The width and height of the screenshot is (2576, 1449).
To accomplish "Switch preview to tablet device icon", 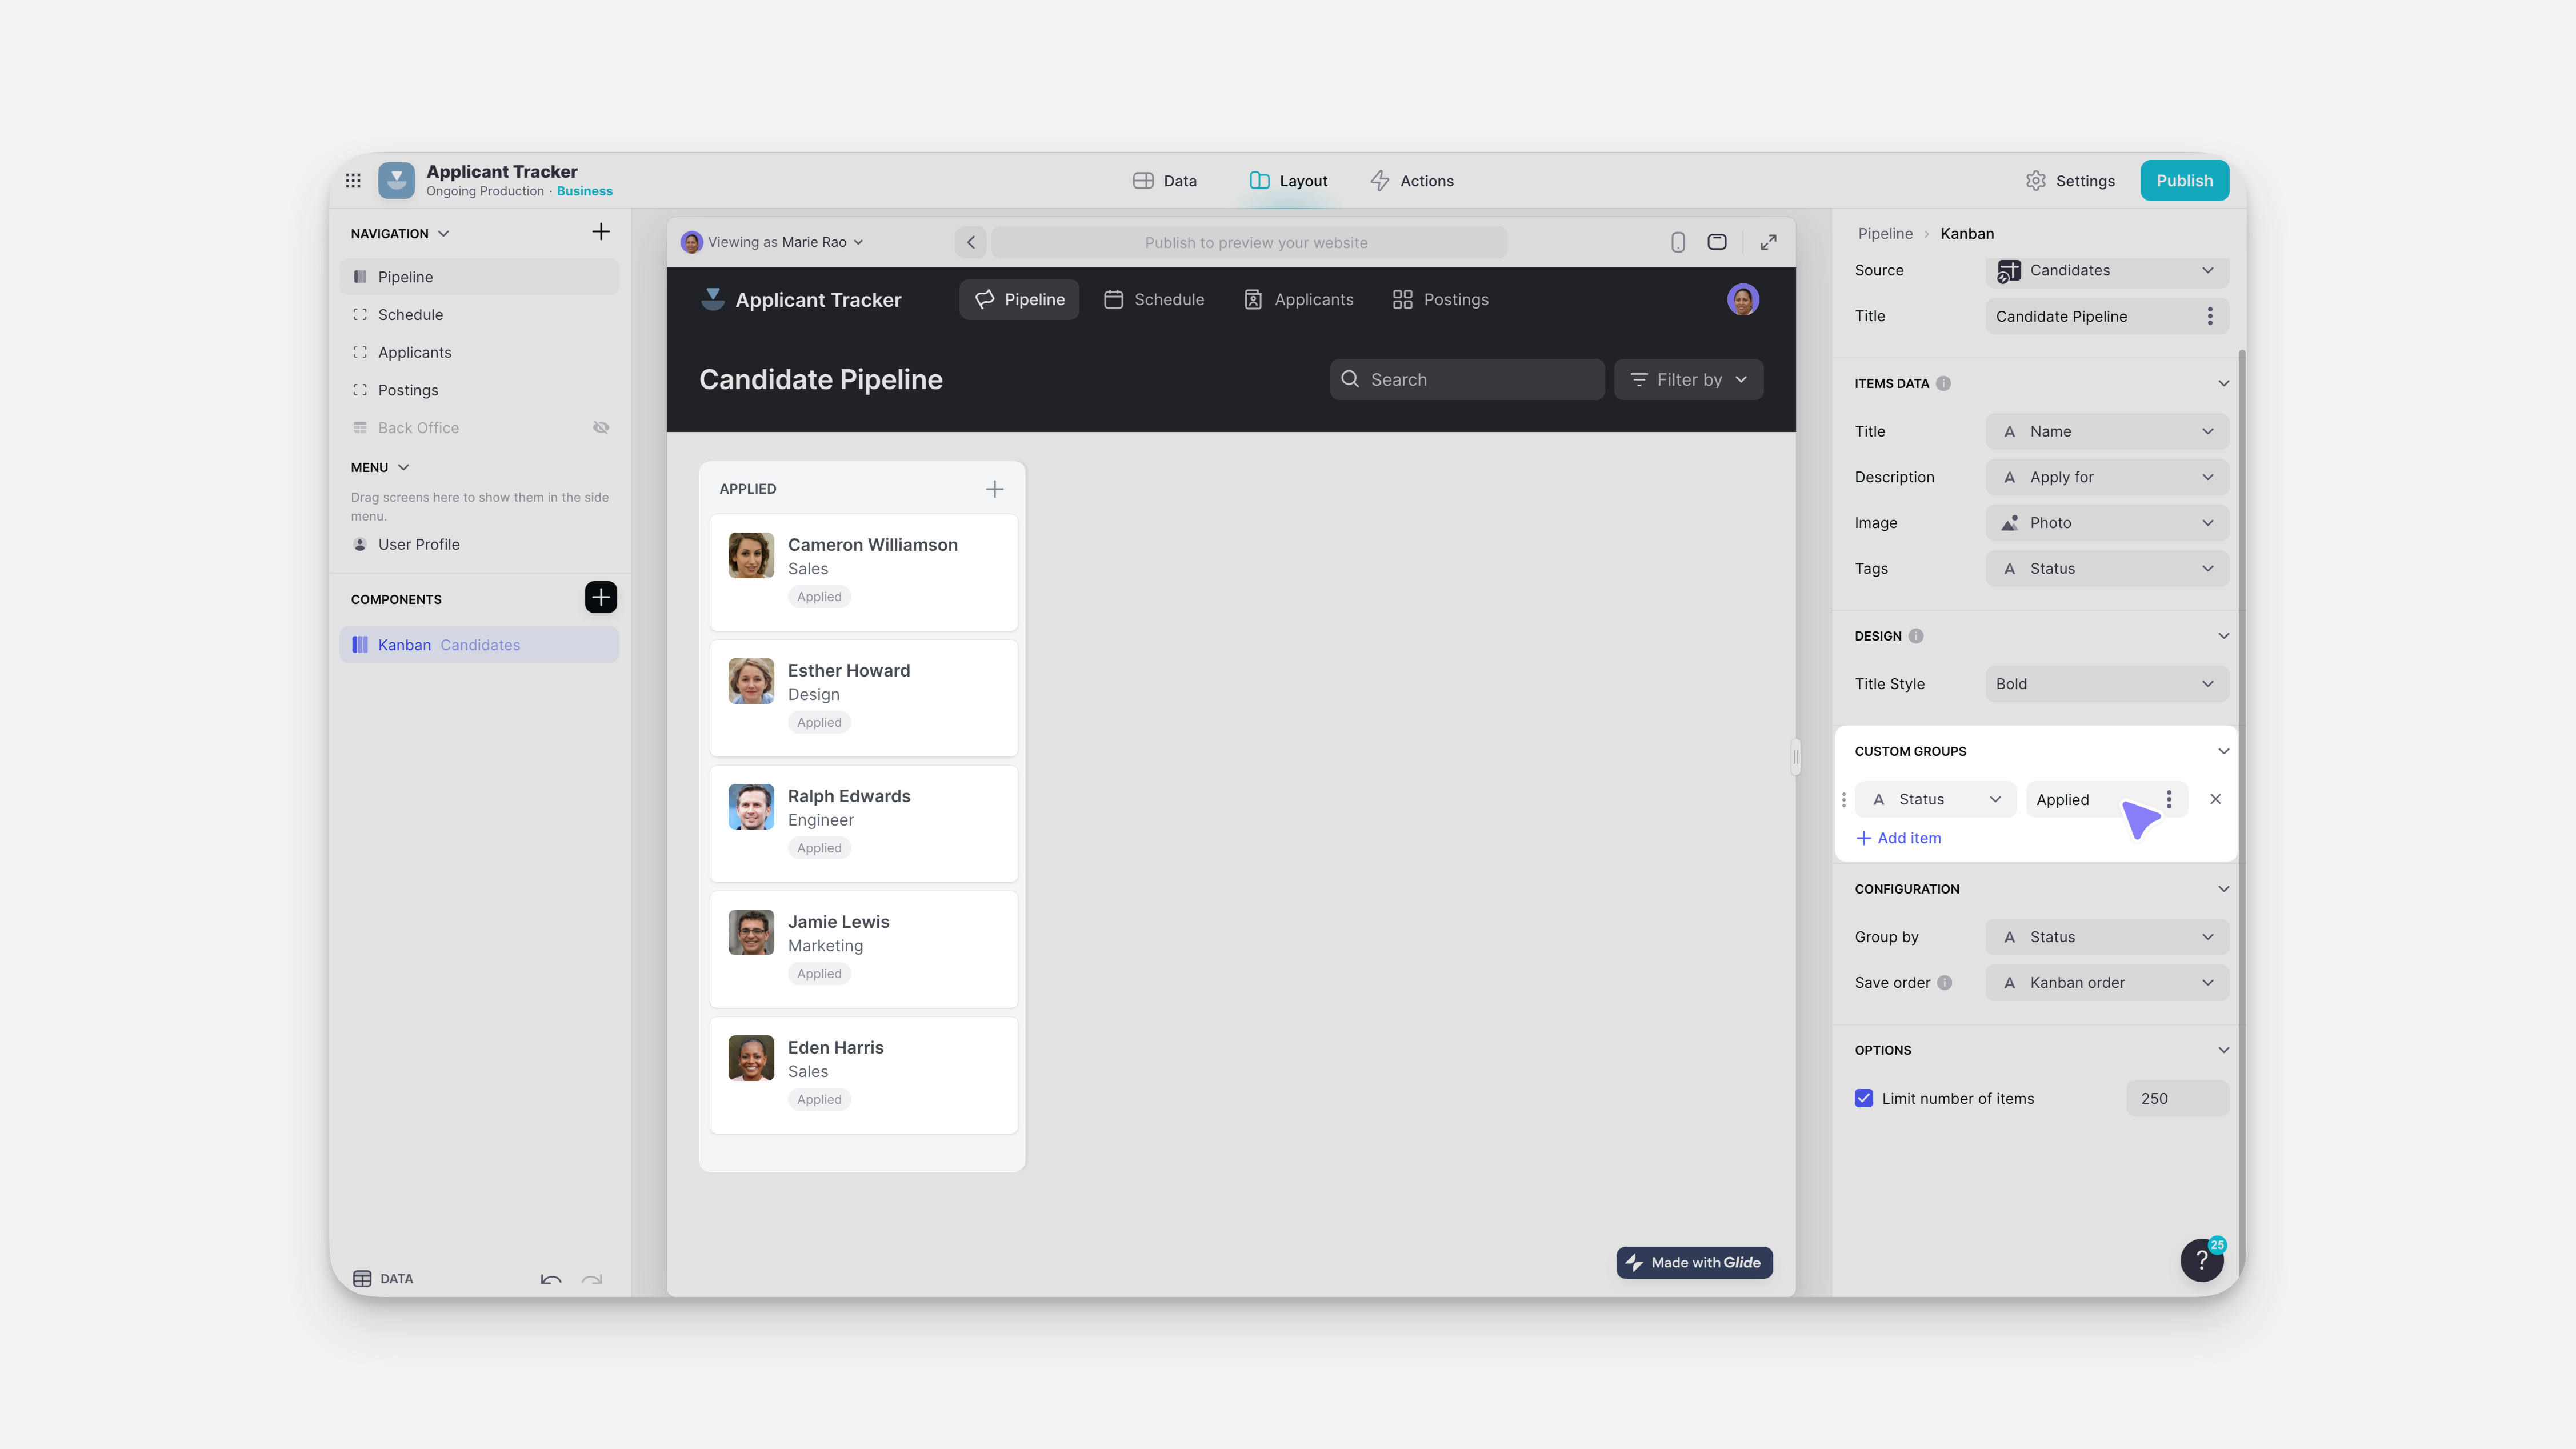I will click(x=1717, y=242).
